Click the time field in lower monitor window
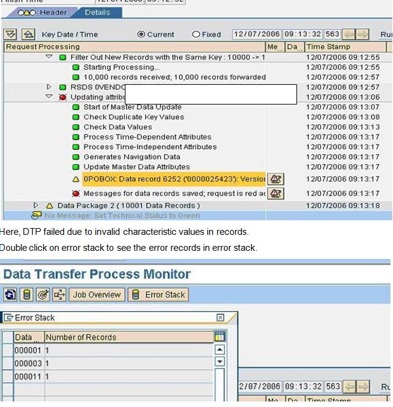393x407 pixels. tap(303, 387)
